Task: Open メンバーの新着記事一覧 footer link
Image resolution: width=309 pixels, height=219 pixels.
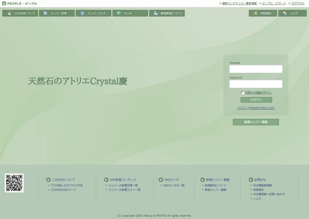Action: [123, 185]
